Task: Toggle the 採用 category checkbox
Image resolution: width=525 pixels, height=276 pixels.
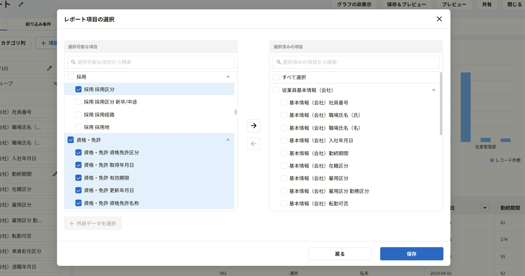Action: tap(71, 77)
